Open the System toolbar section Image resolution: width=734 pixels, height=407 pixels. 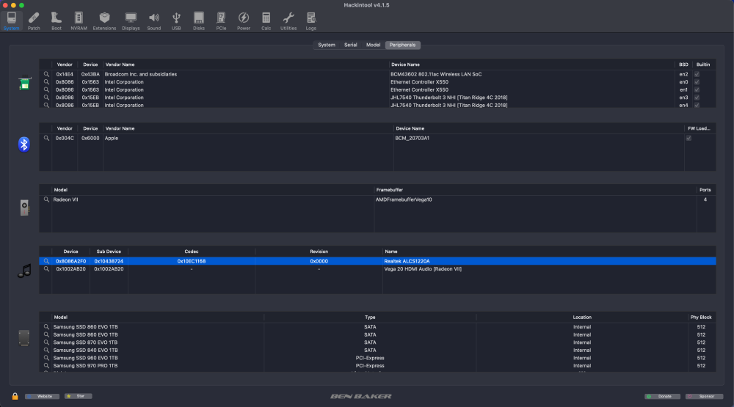(x=11, y=21)
